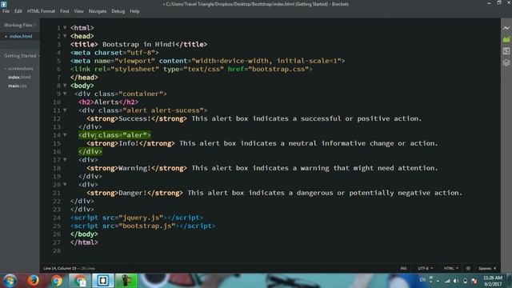The width and height of the screenshot is (512, 288).
Task: Collapse the div fold on line 20
Action: [65, 185]
